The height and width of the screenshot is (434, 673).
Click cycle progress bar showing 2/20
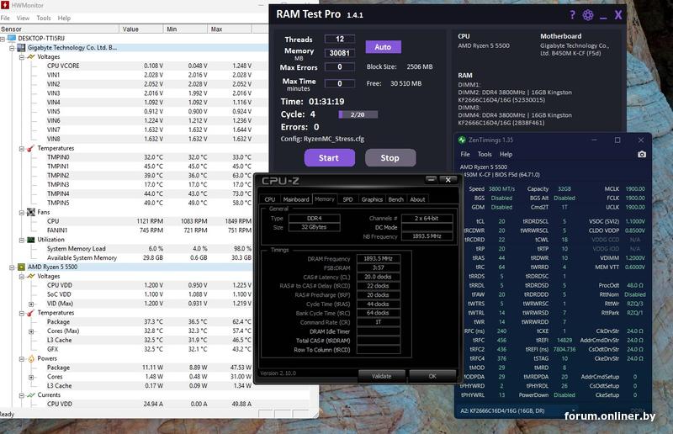coord(358,114)
